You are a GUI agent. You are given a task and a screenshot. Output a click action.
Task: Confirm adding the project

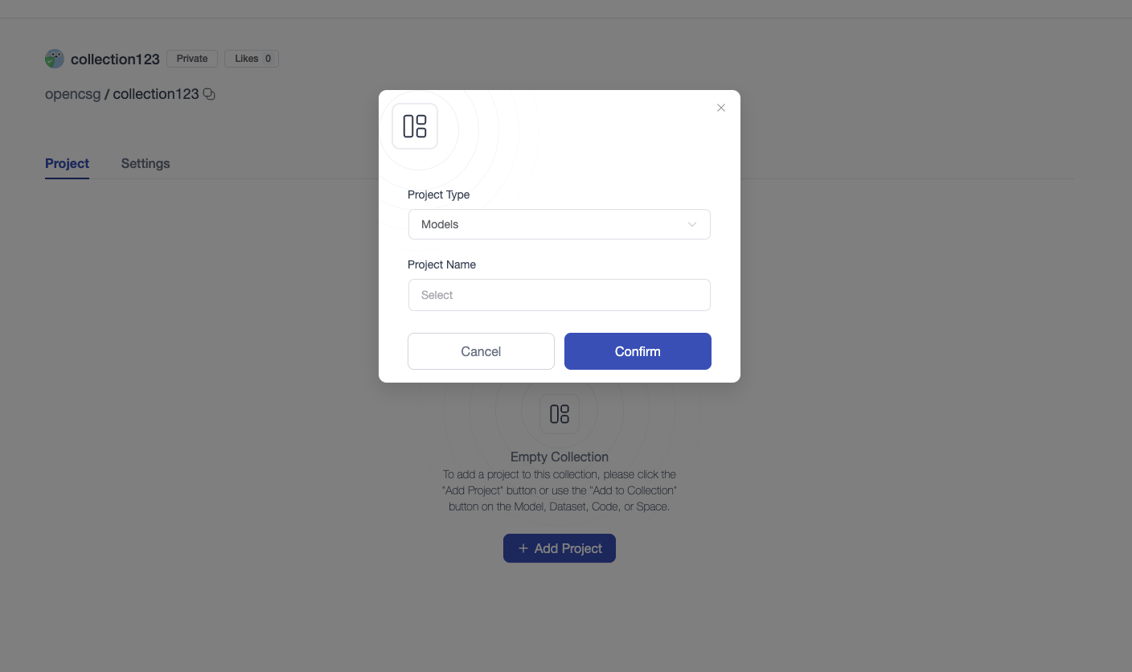coord(638,351)
